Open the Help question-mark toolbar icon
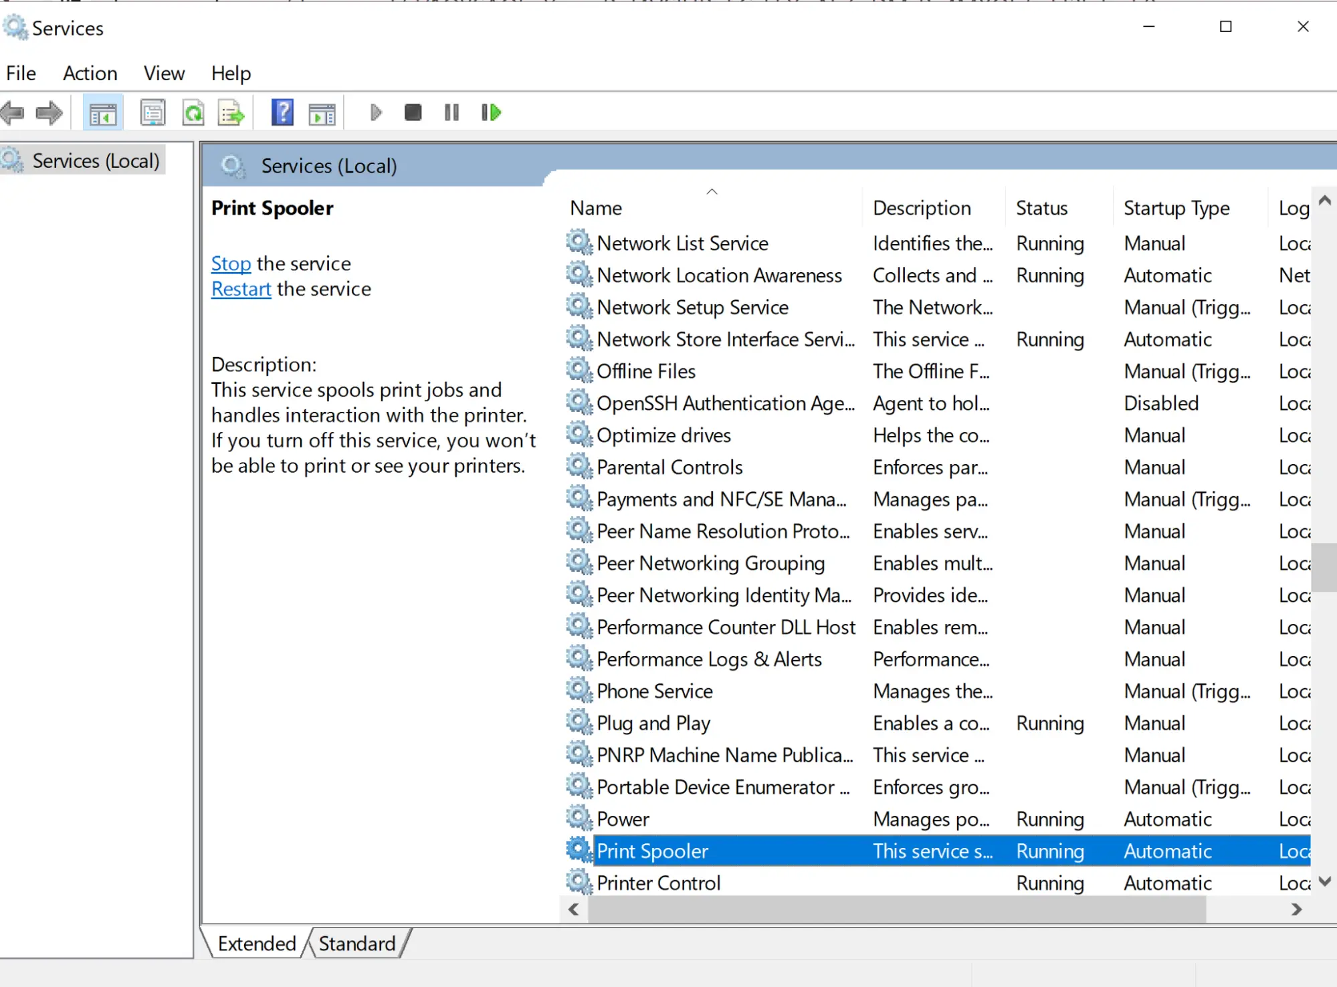Viewport: 1337px width, 987px height. [282, 112]
